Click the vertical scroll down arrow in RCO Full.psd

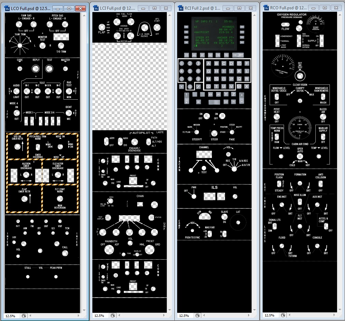coord(340,310)
